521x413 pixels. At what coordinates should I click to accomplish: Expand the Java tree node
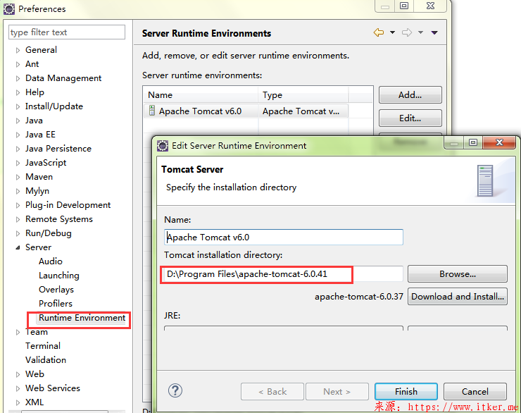[18, 121]
